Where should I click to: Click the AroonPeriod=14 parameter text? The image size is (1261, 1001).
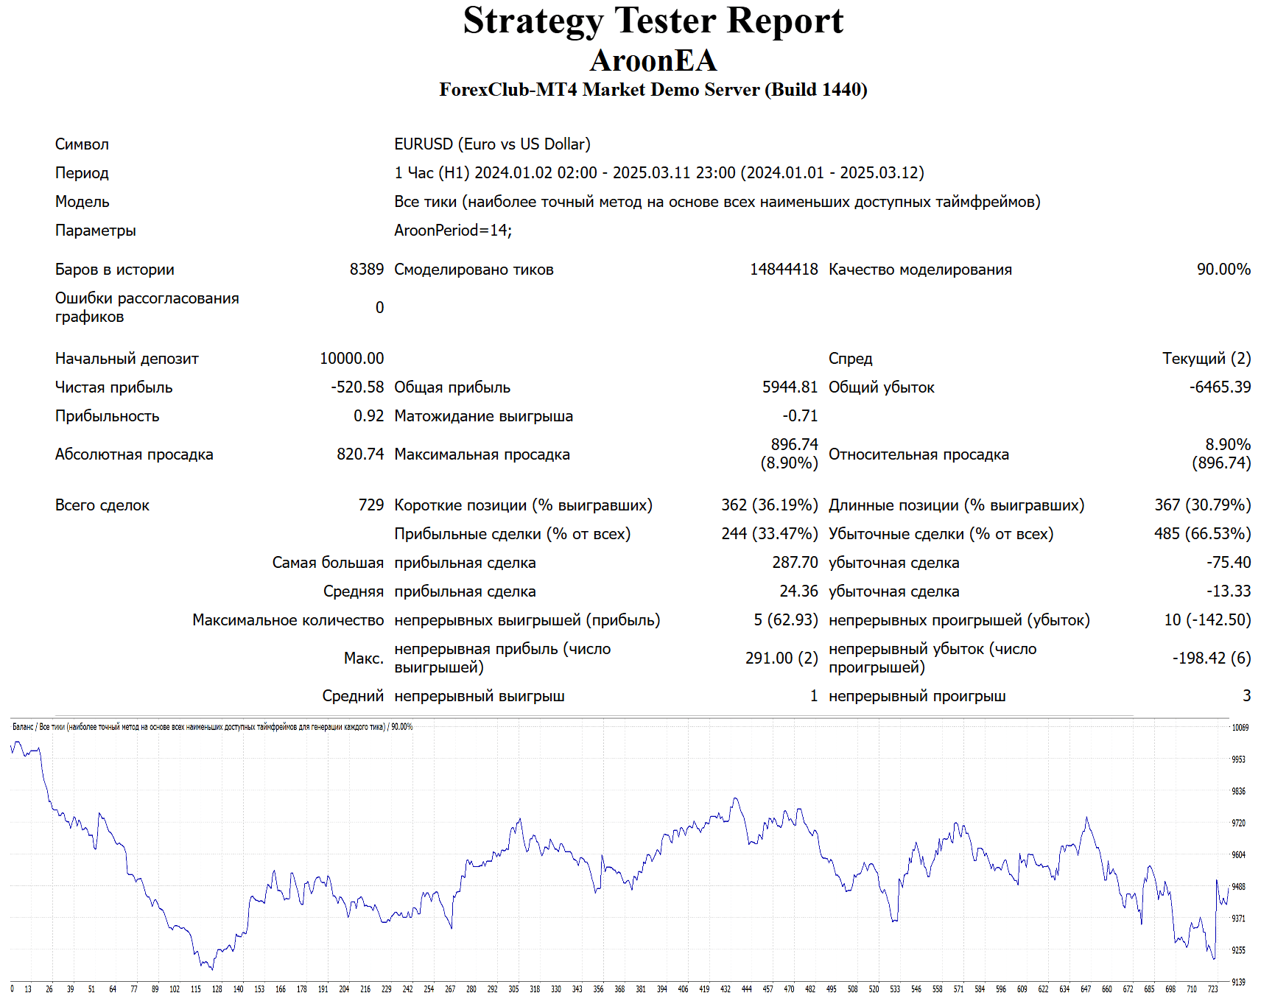452,231
